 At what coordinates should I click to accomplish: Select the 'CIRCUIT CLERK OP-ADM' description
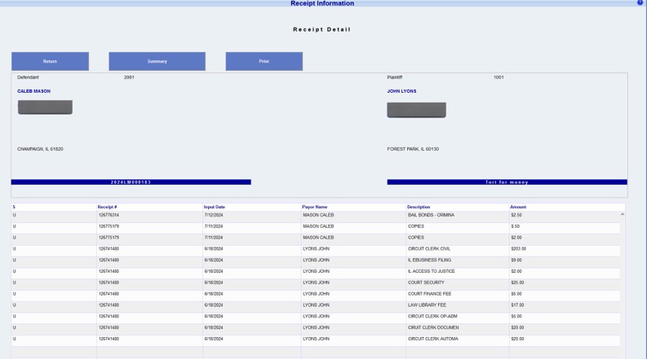432,316
